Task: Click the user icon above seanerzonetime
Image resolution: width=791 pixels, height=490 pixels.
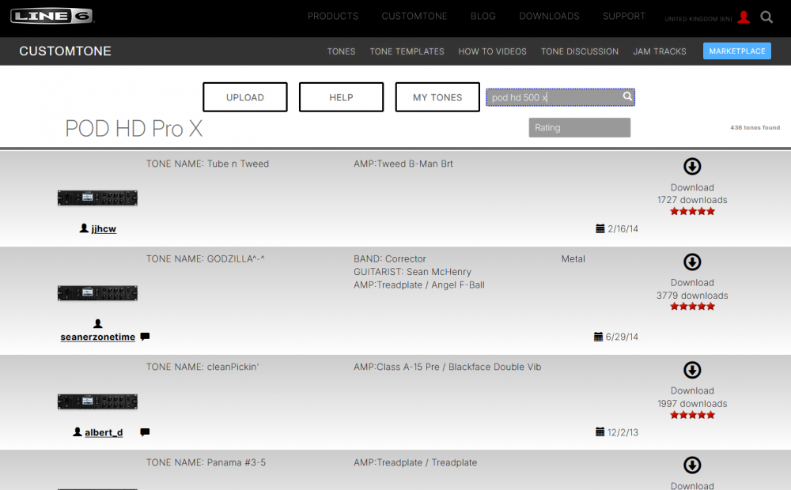Action: pos(98,324)
